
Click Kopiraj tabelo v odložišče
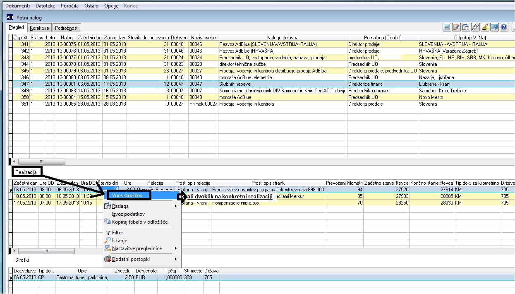point(139,222)
